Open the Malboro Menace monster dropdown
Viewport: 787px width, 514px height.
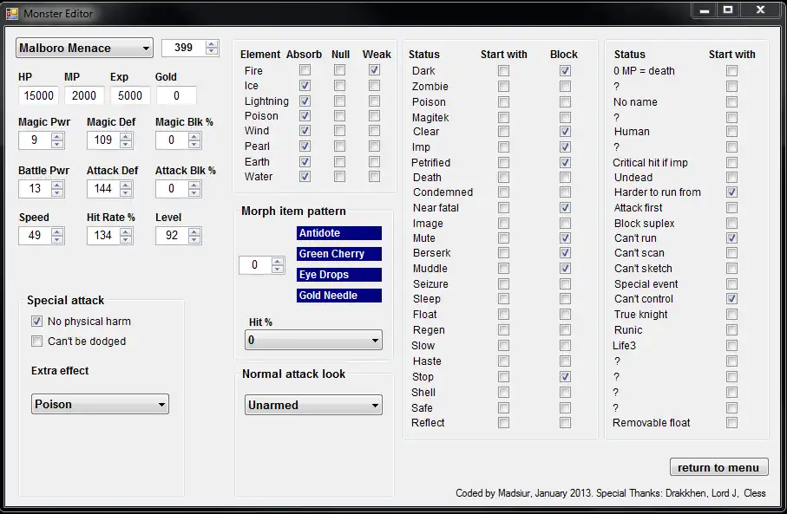(x=84, y=49)
